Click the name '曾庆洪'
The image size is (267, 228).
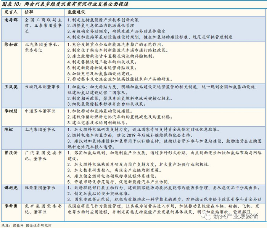pyautogui.click(x=11, y=153)
